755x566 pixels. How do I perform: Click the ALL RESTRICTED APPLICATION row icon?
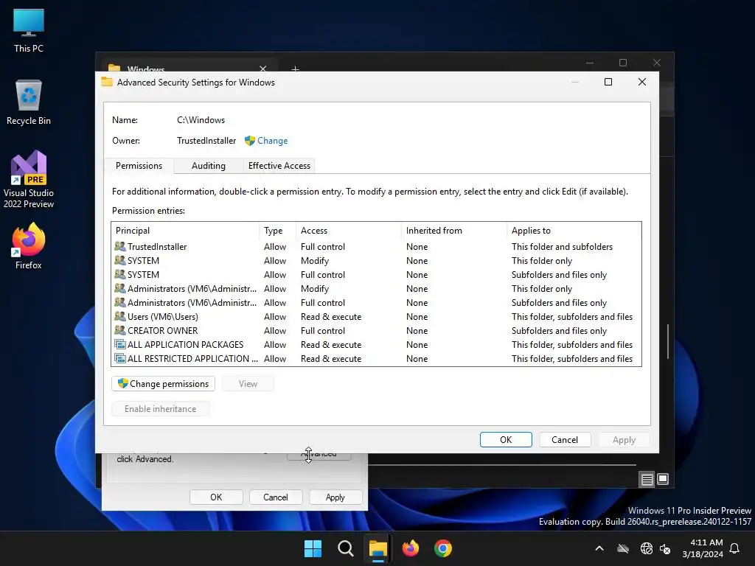(120, 359)
